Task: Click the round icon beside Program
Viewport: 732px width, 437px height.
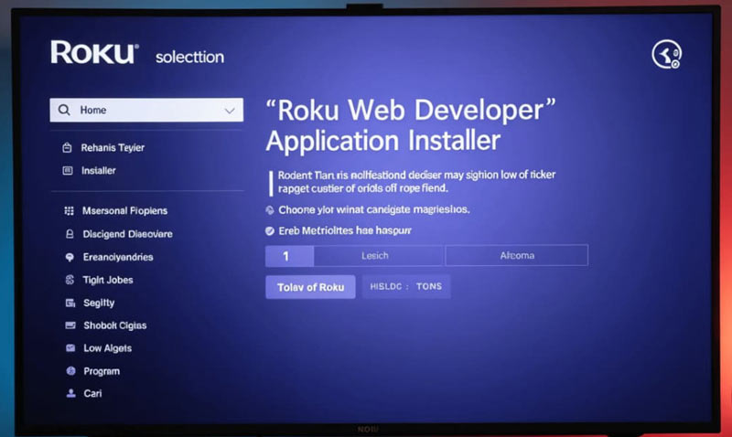Action: click(71, 371)
